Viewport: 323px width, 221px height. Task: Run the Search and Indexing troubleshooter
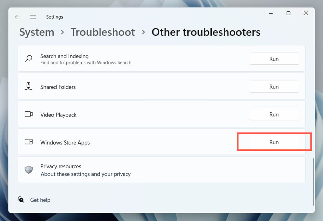pyautogui.click(x=274, y=59)
